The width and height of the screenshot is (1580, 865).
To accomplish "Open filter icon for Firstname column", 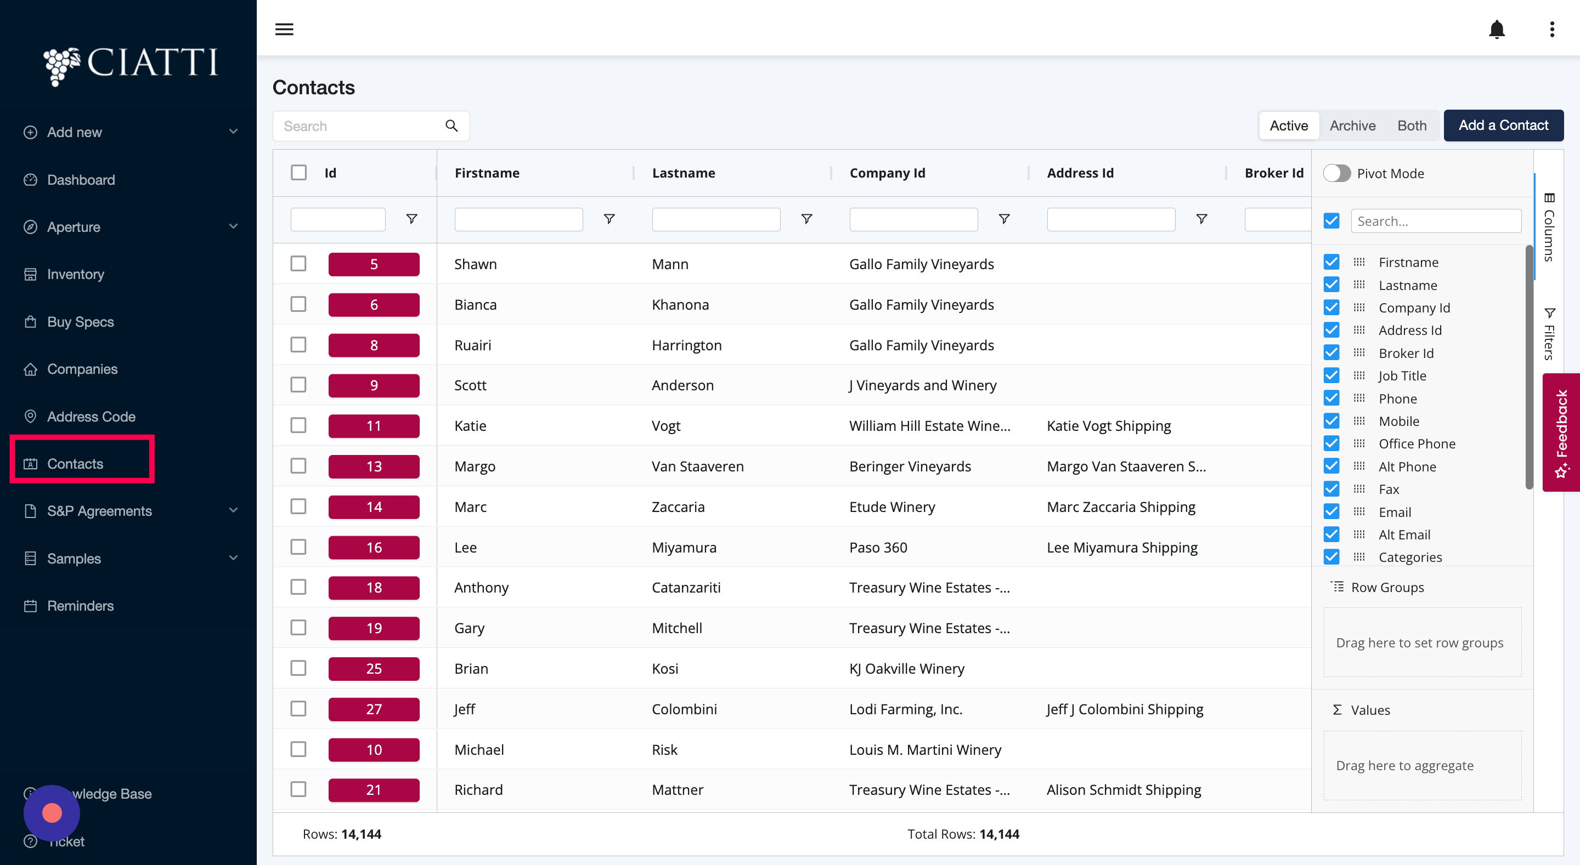I will [x=609, y=219].
